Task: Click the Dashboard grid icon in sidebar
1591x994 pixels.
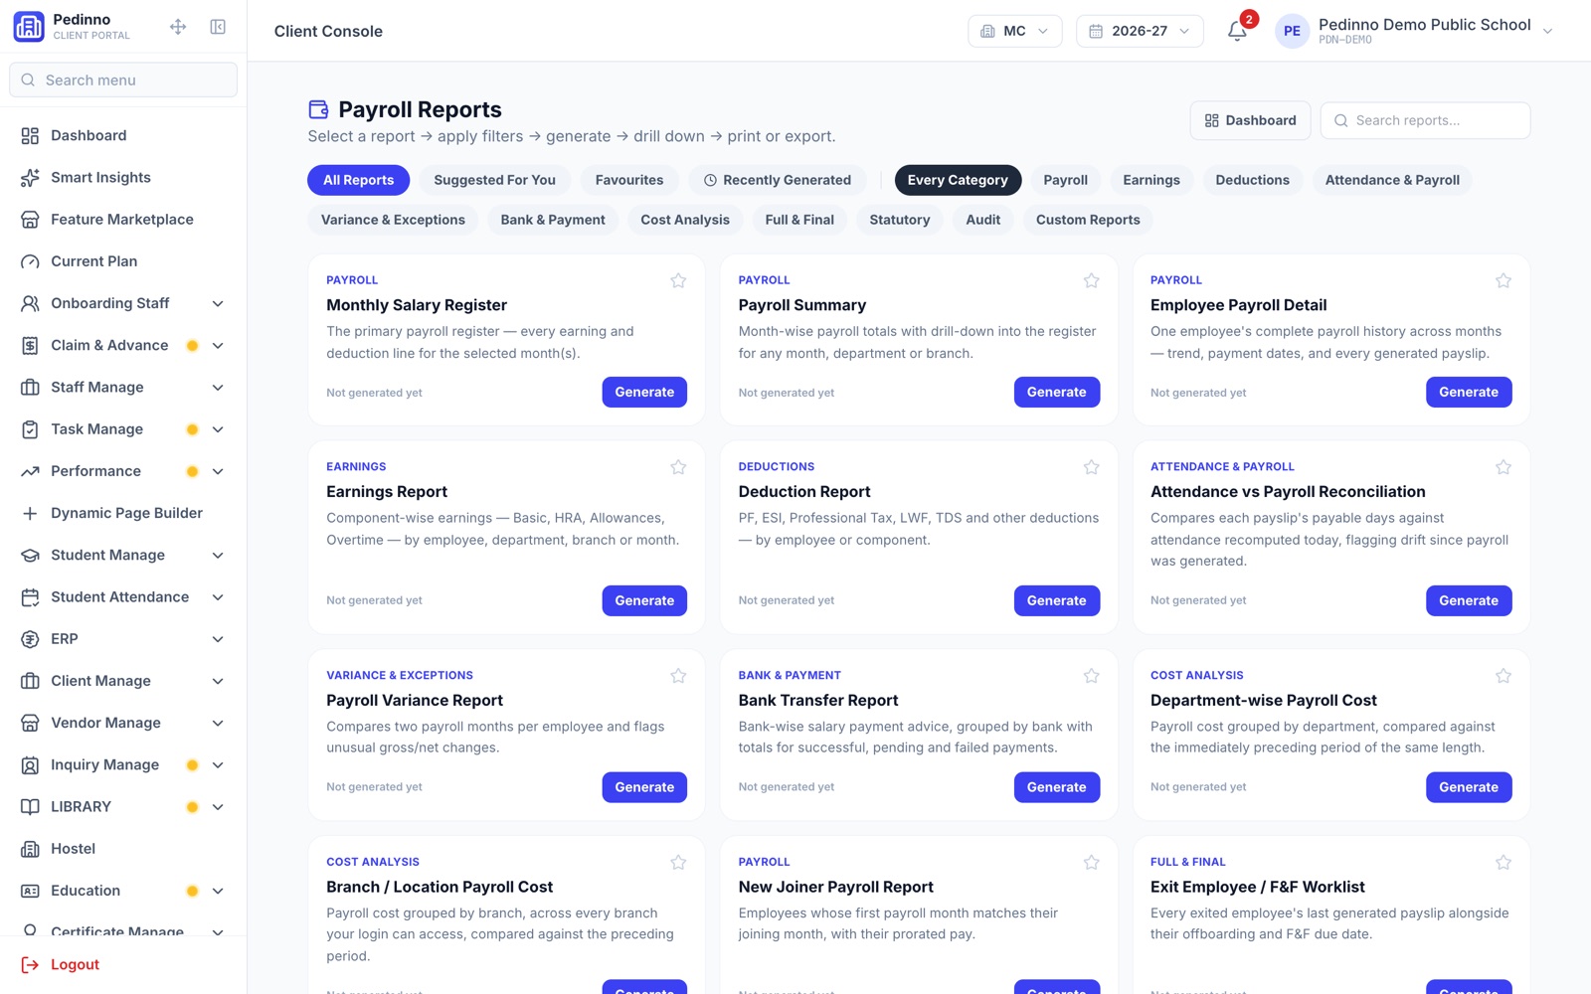Action: point(30,136)
